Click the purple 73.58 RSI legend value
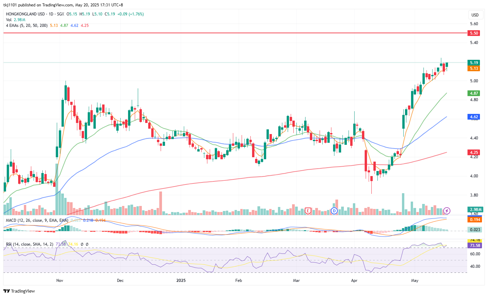The image size is (488, 297). pos(61,244)
